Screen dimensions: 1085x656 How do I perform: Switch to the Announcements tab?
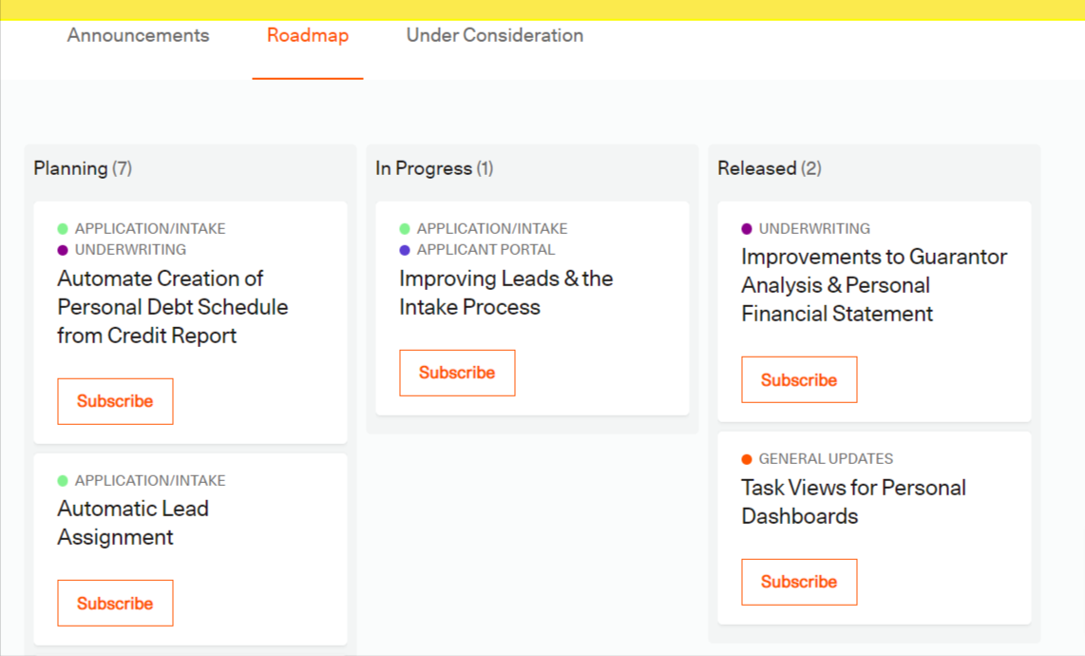(138, 35)
